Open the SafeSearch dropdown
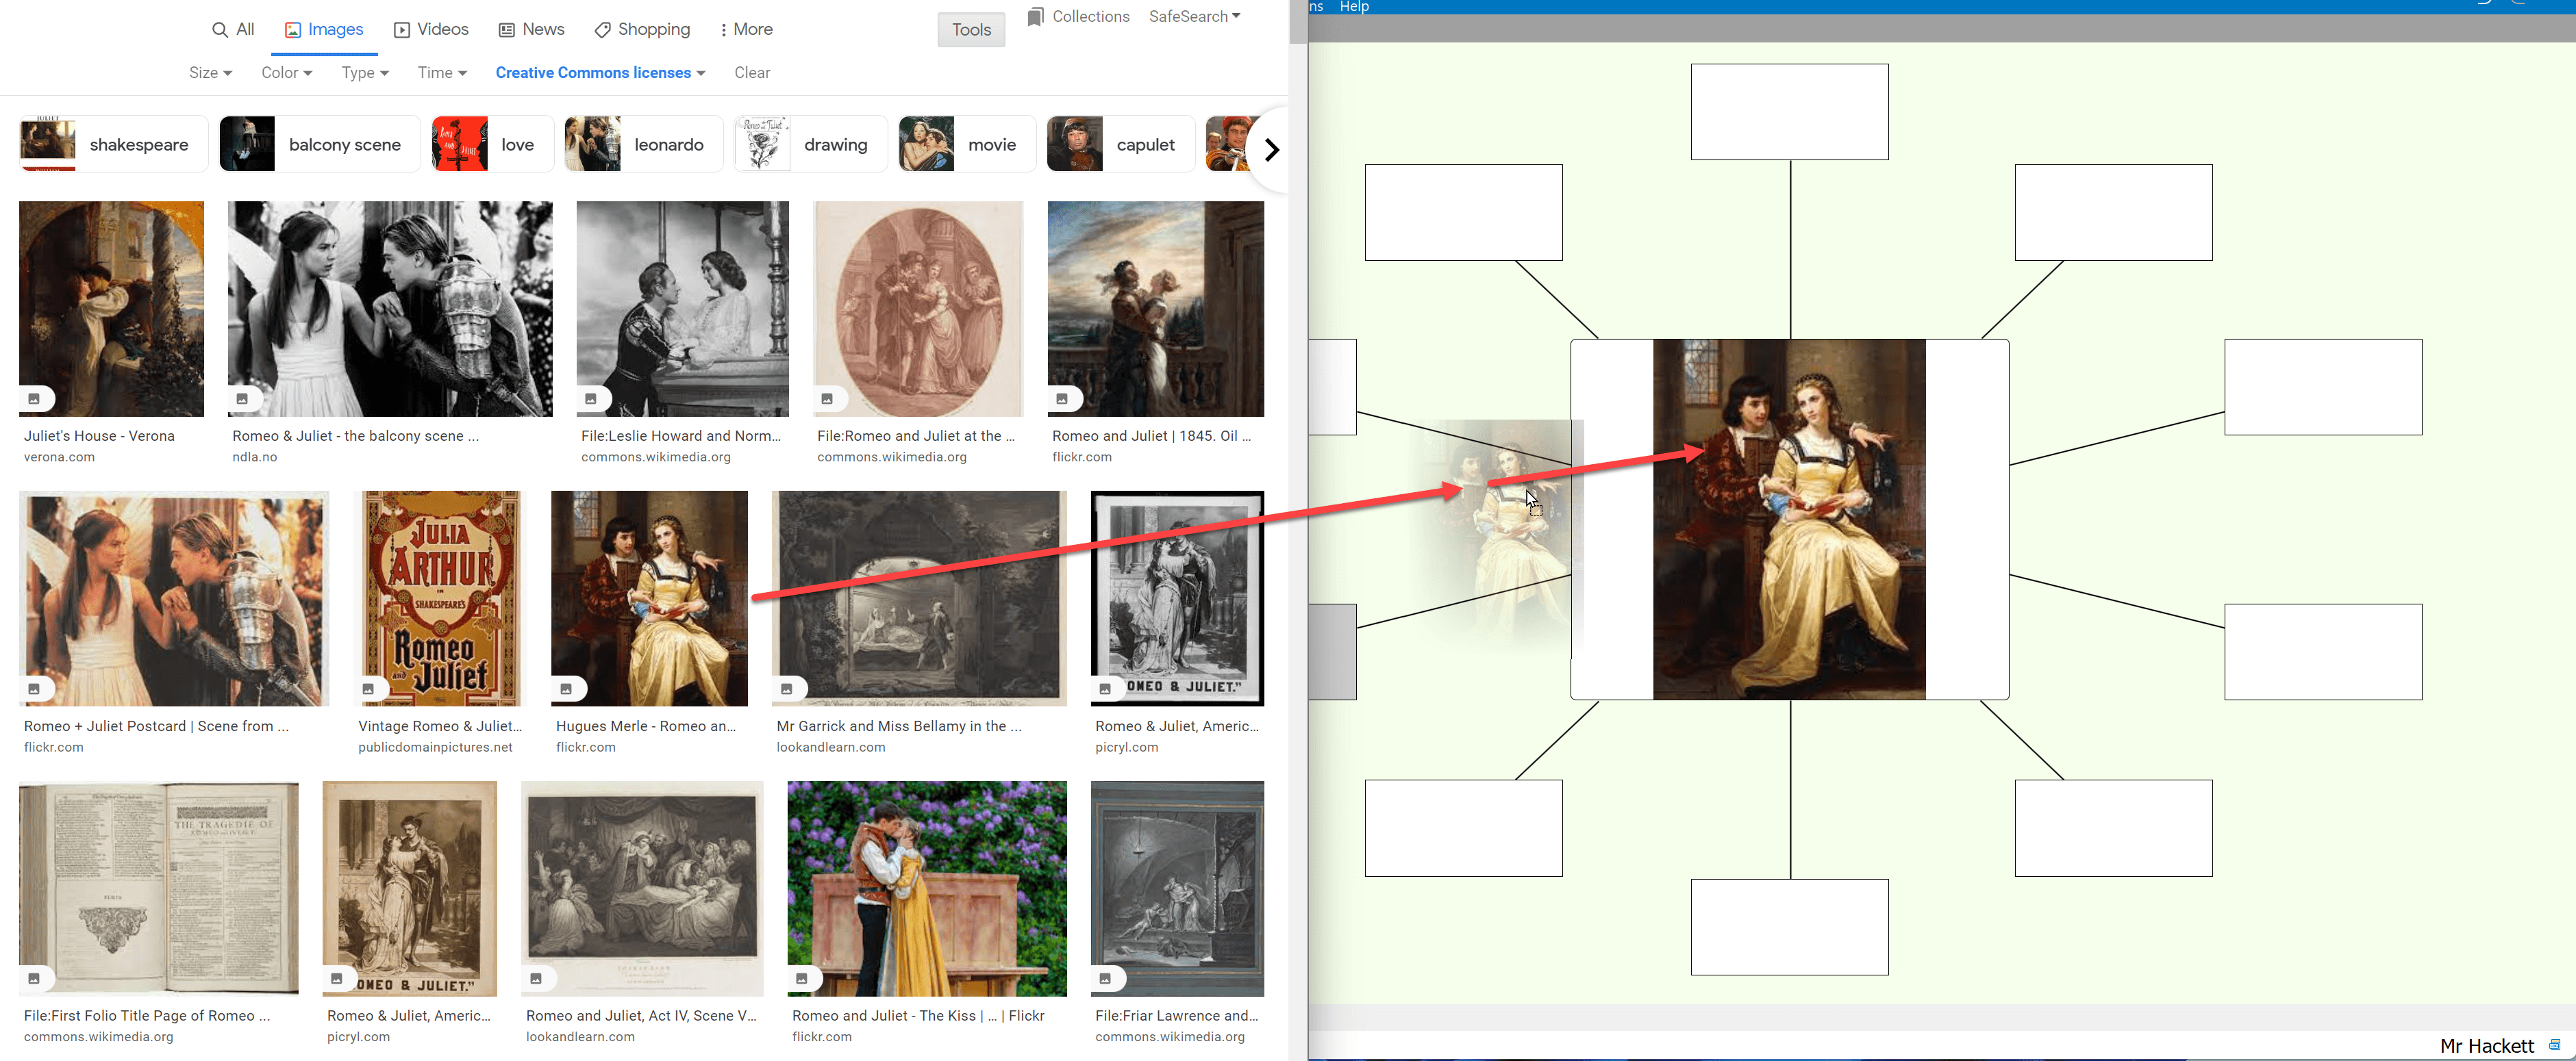 tap(1194, 17)
